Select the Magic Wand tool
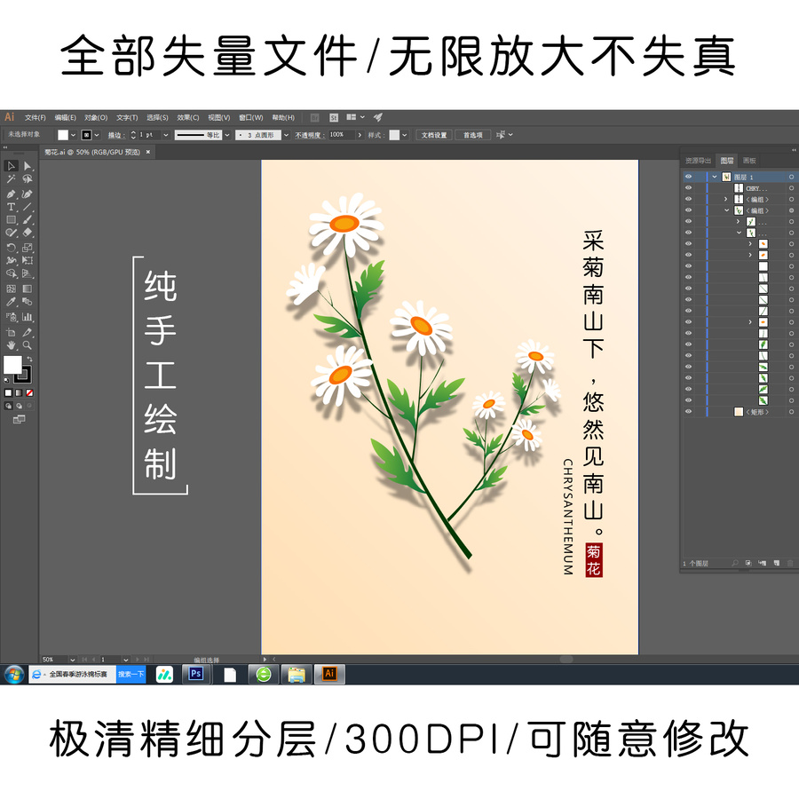Screen dimensions: 799x799 click(12, 178)
